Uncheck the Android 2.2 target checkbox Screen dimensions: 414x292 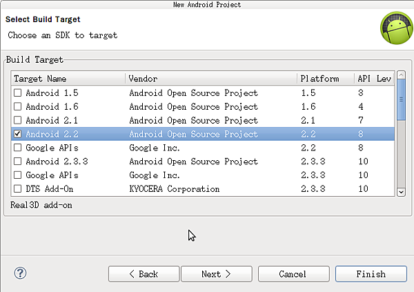(17, 134)
